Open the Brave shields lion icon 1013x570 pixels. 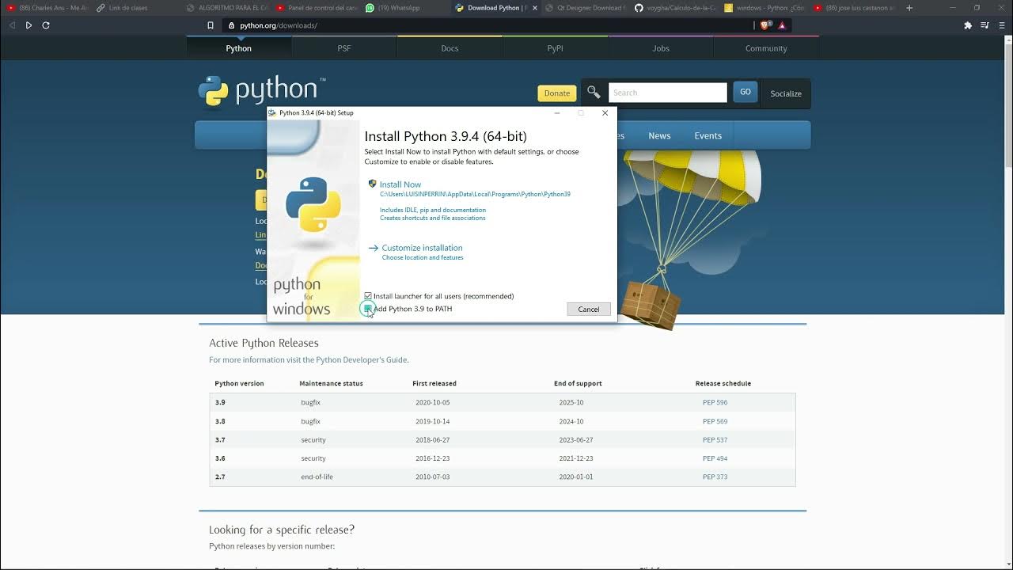coord(764,25)
